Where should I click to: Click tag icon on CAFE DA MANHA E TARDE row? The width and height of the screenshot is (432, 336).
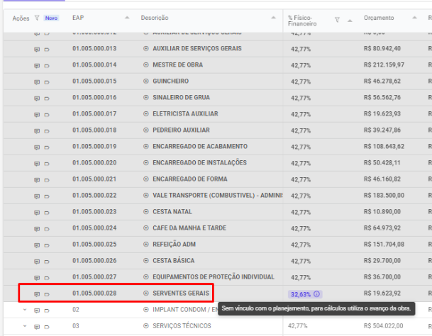[47, 229]
